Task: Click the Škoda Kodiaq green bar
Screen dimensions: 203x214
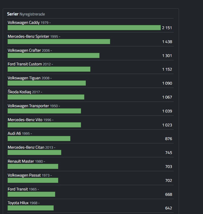Action: point(46,97)
